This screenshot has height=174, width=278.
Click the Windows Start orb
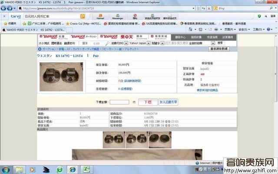pos(6,170)
